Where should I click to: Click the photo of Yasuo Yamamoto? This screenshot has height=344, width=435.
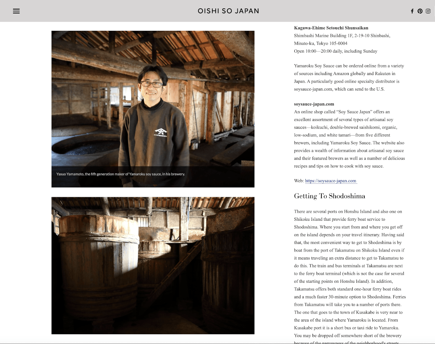(x=153, y=109)
